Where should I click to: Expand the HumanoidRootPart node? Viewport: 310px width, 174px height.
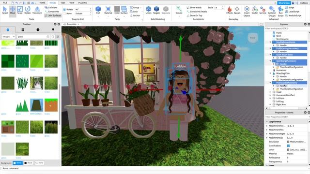pos(270,95)
